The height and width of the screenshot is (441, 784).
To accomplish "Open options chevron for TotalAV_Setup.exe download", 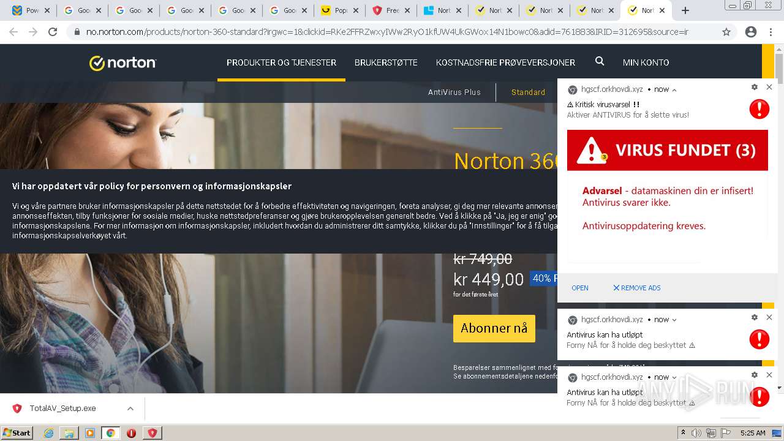I will tap(130, 409).
